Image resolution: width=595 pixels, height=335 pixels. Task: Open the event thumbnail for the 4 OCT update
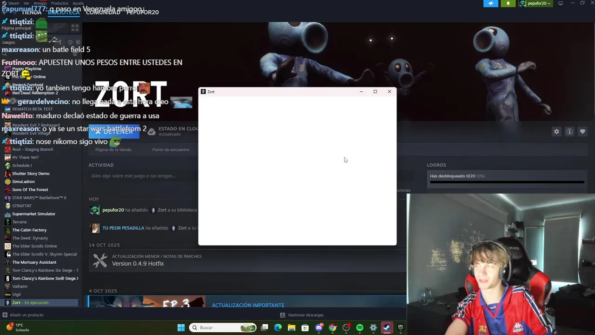click(146, 301)
